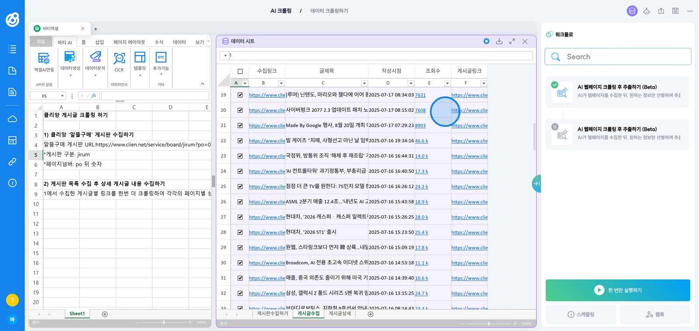Adjust the data sheet zoom slider
The image size is (699, 331).
point(489,323)
